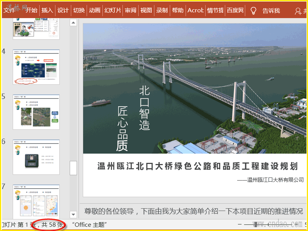Select slide 5 thumbnail with maps

point(36,112)
